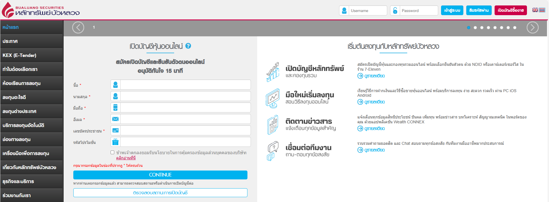549x202 pixels.
Task: Select the eighth carousel dot
Action: [515, 28]
